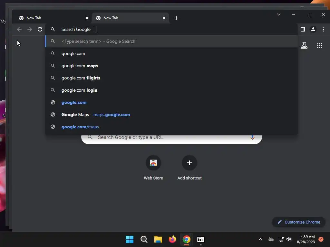Reload the page with the refresh icon

[40, 29]
